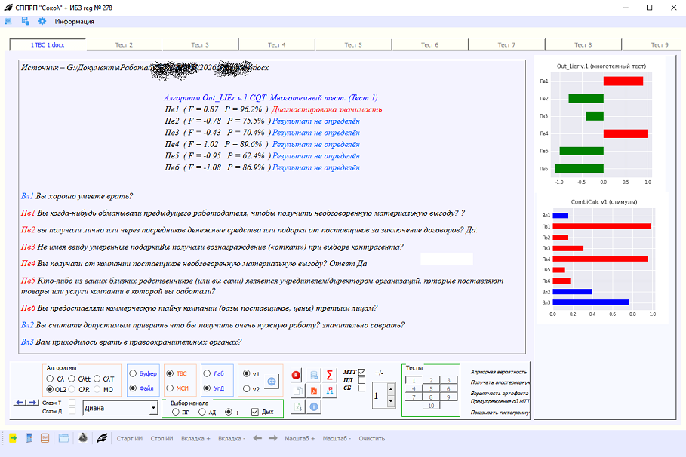This screenshot has width=686, height=457.
Task: Click the Старт ИИ button
Action: (x=129, y=438)
